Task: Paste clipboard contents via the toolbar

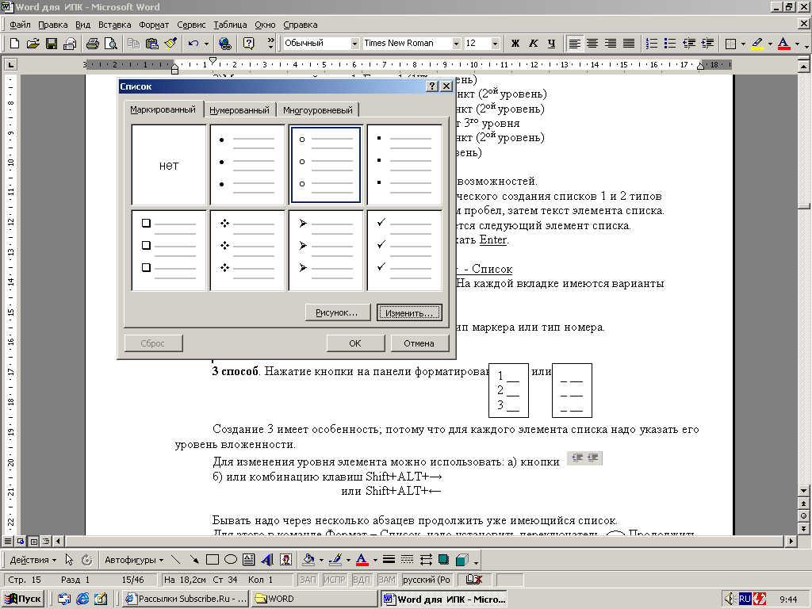Action: [x=151, y=44]
